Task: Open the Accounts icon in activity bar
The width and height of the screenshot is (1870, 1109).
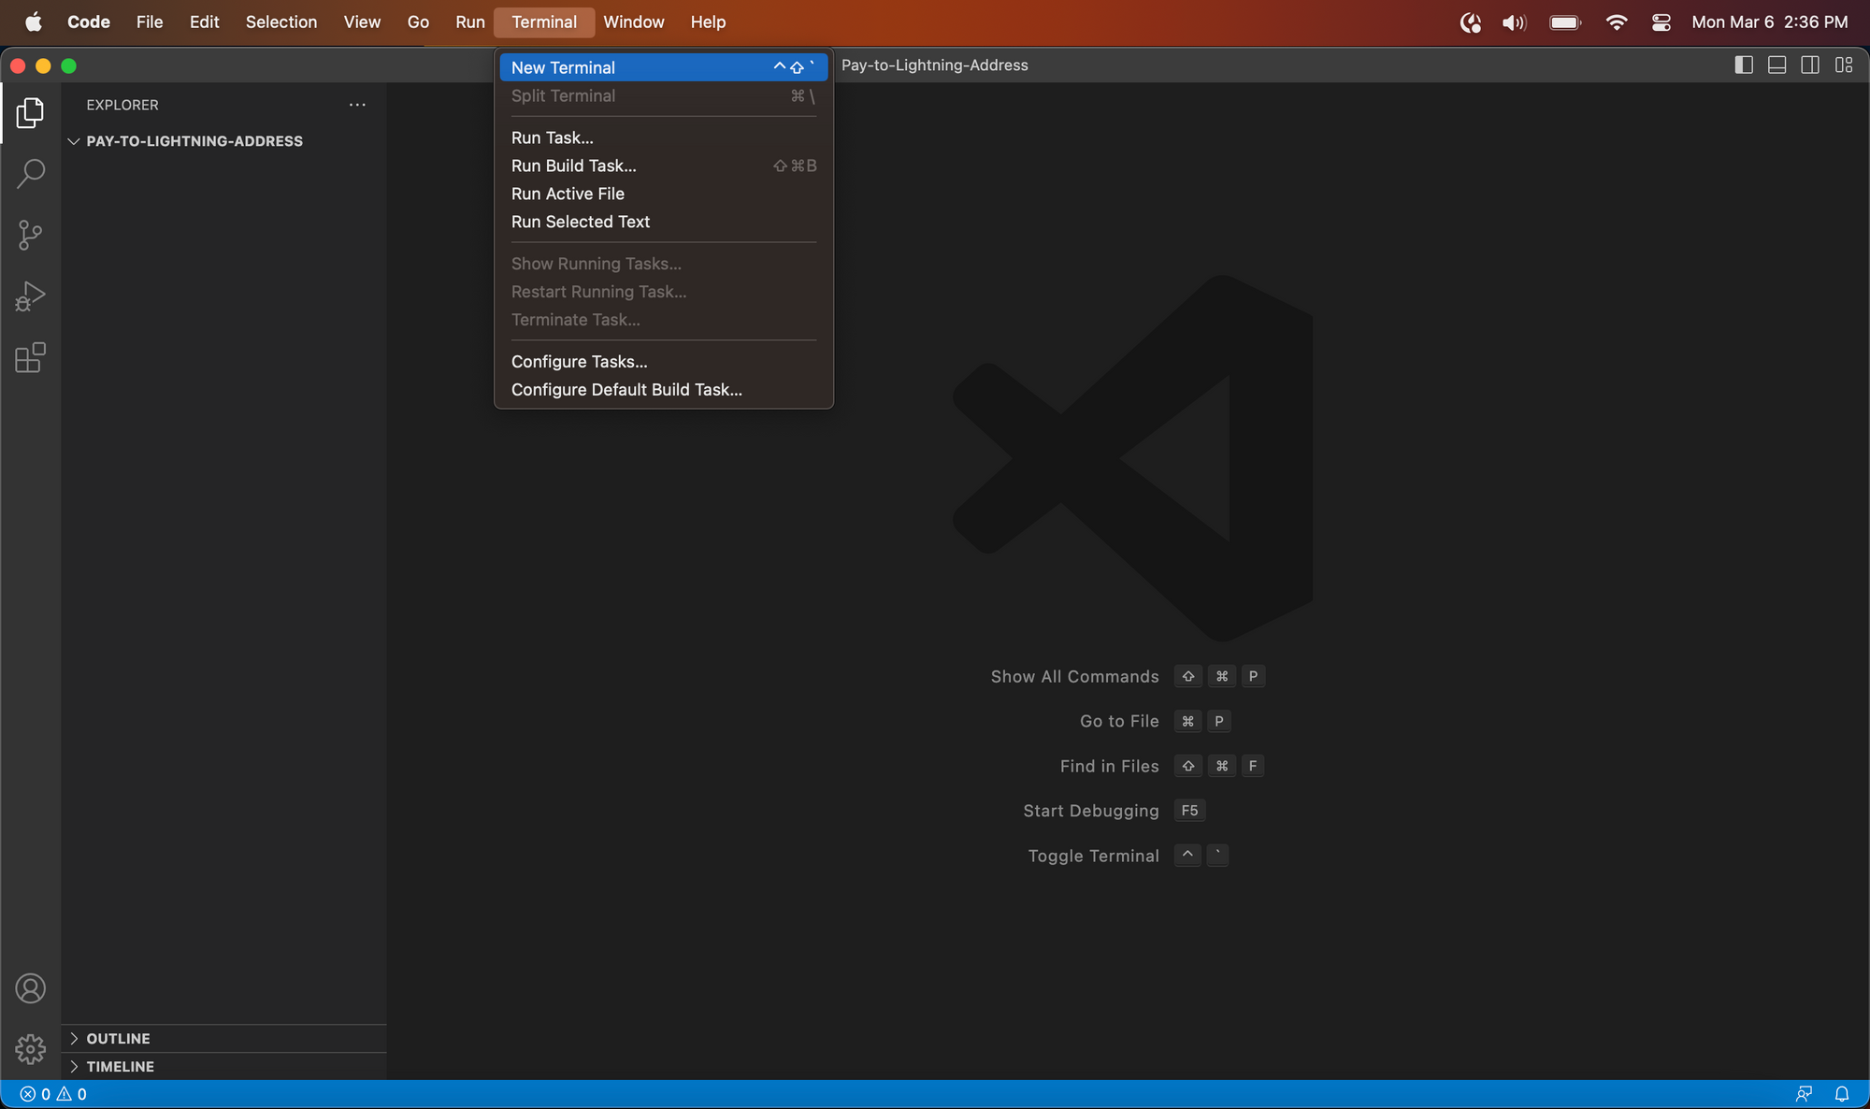Action: tap(30, 988)
